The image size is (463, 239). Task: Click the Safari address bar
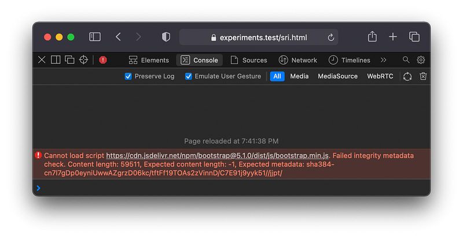coord(258,37)
